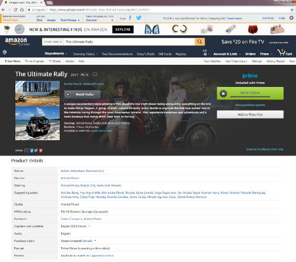Expand Captions and subtitles Details
This screenshot has height=262, width=296.
(x=84, y=226)
